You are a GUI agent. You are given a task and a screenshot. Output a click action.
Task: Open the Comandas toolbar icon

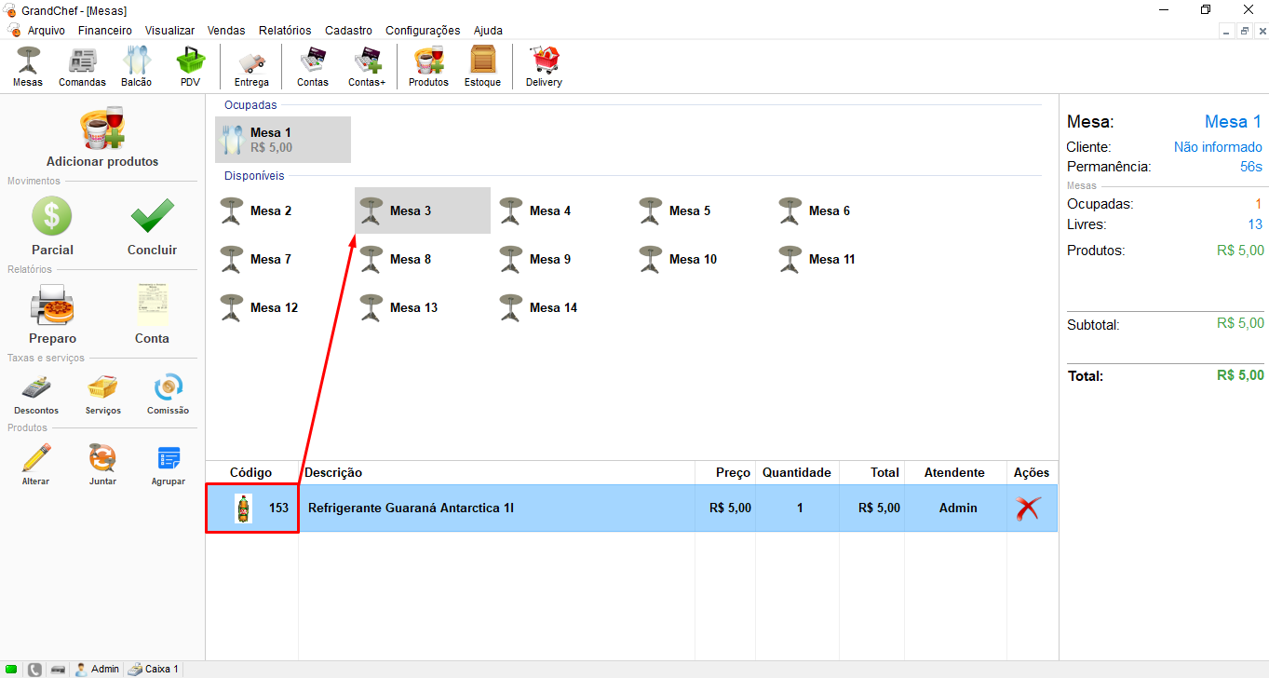click(x=82, y=66)
